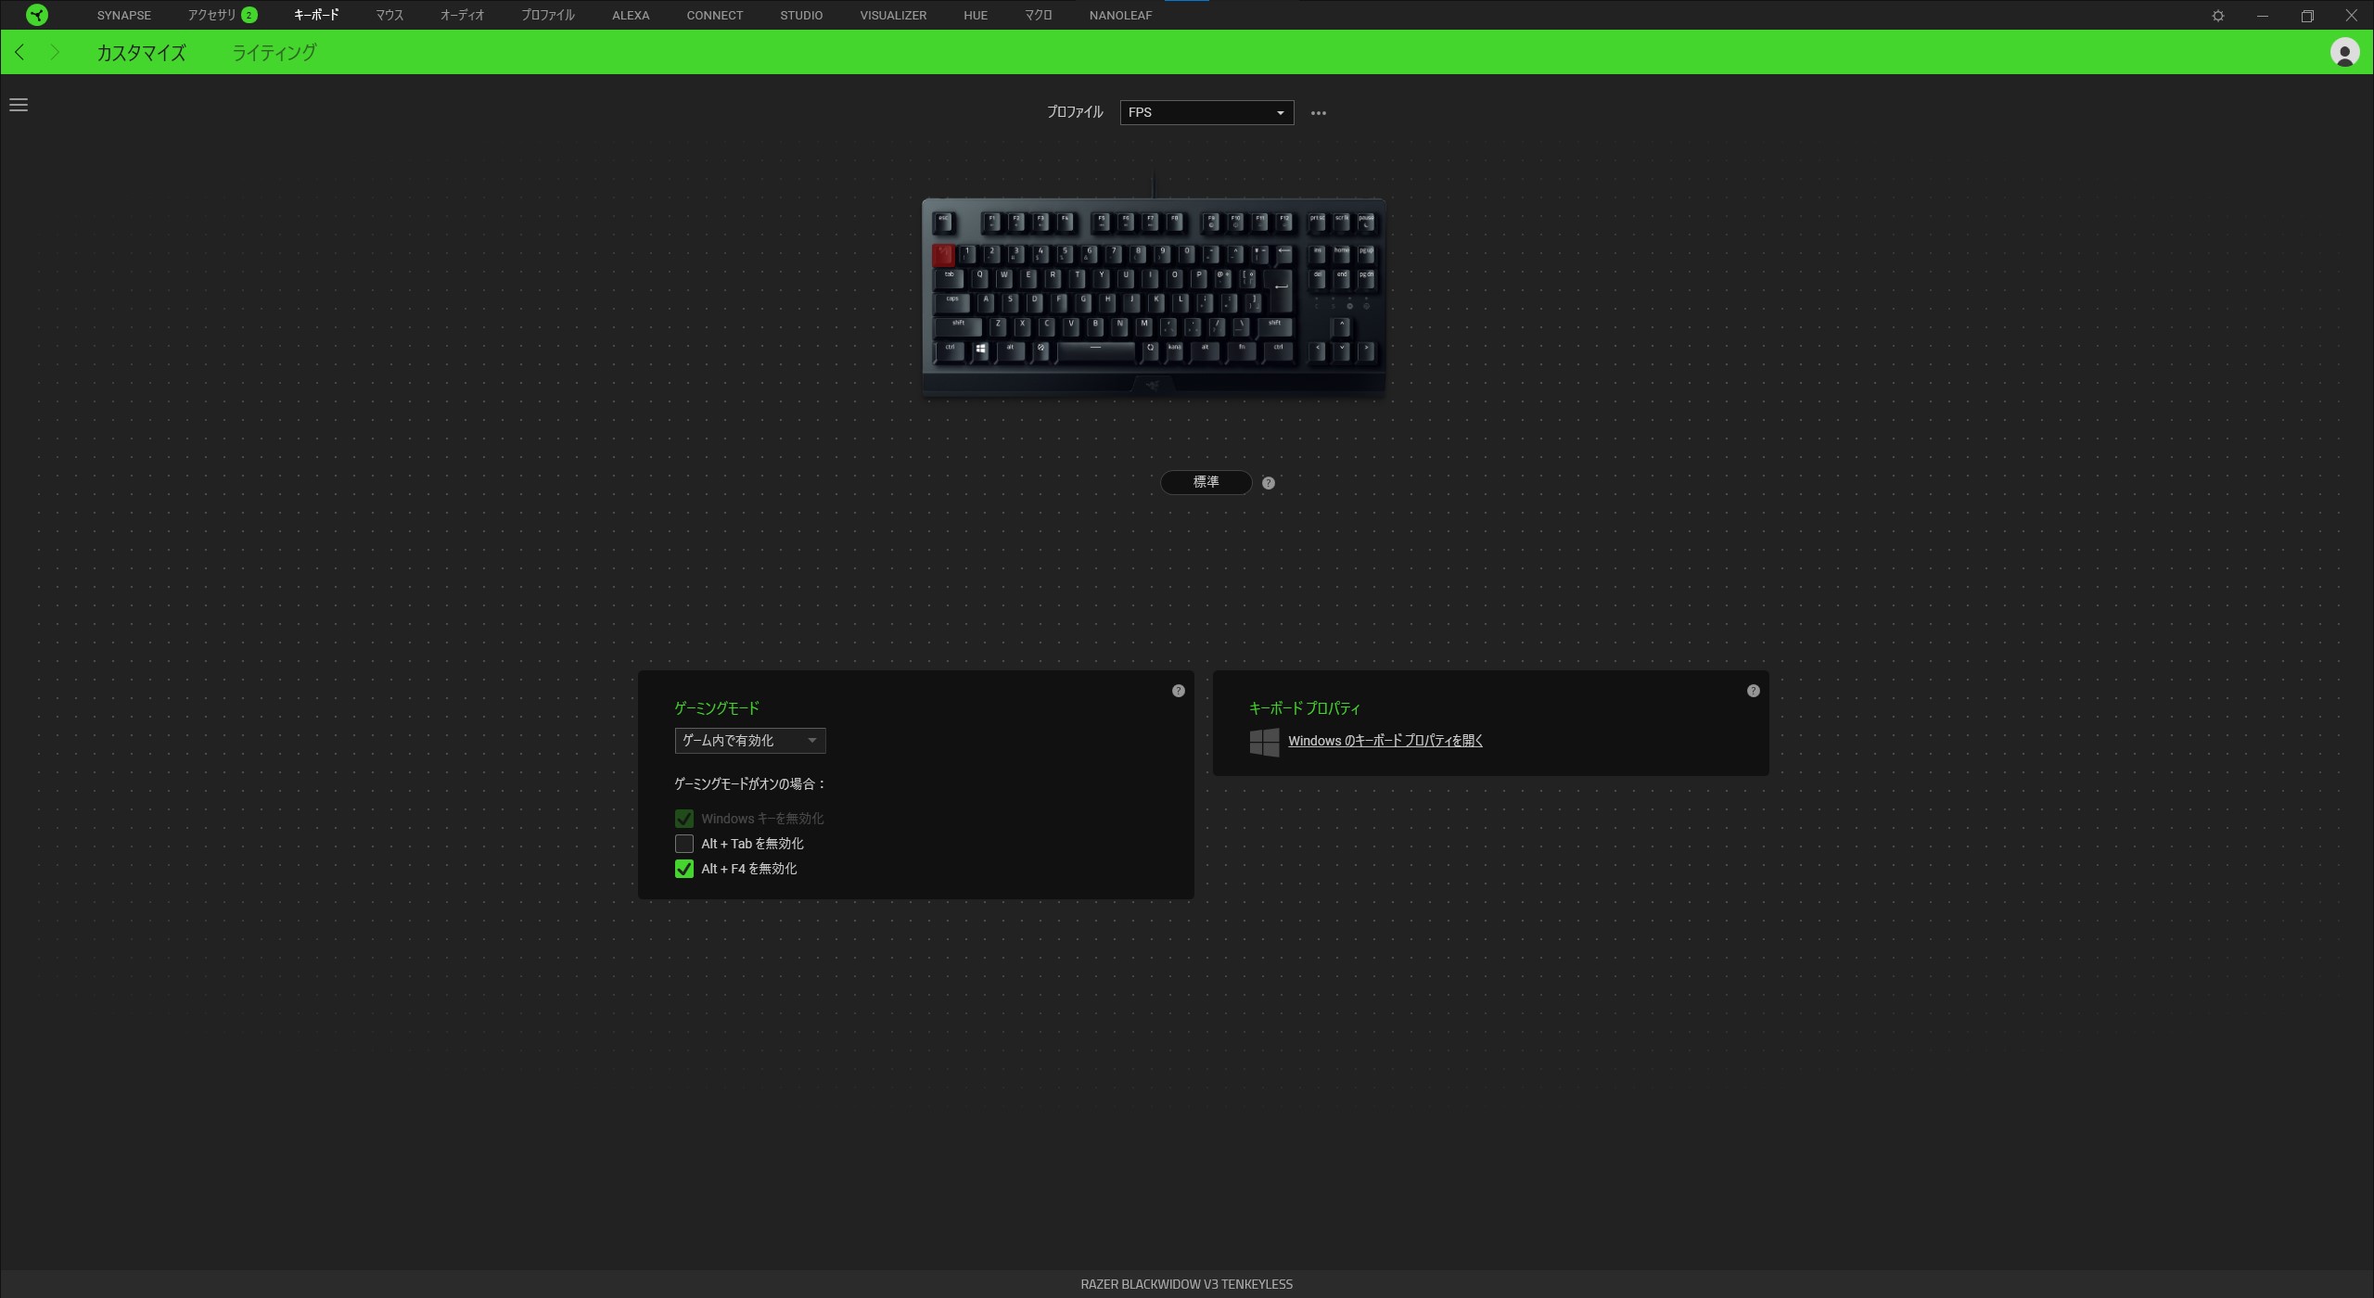Select the red highlighted key on keyboard
Image resolution: width=2374 pixels, height=1298 pixels.
click(943, 255)
